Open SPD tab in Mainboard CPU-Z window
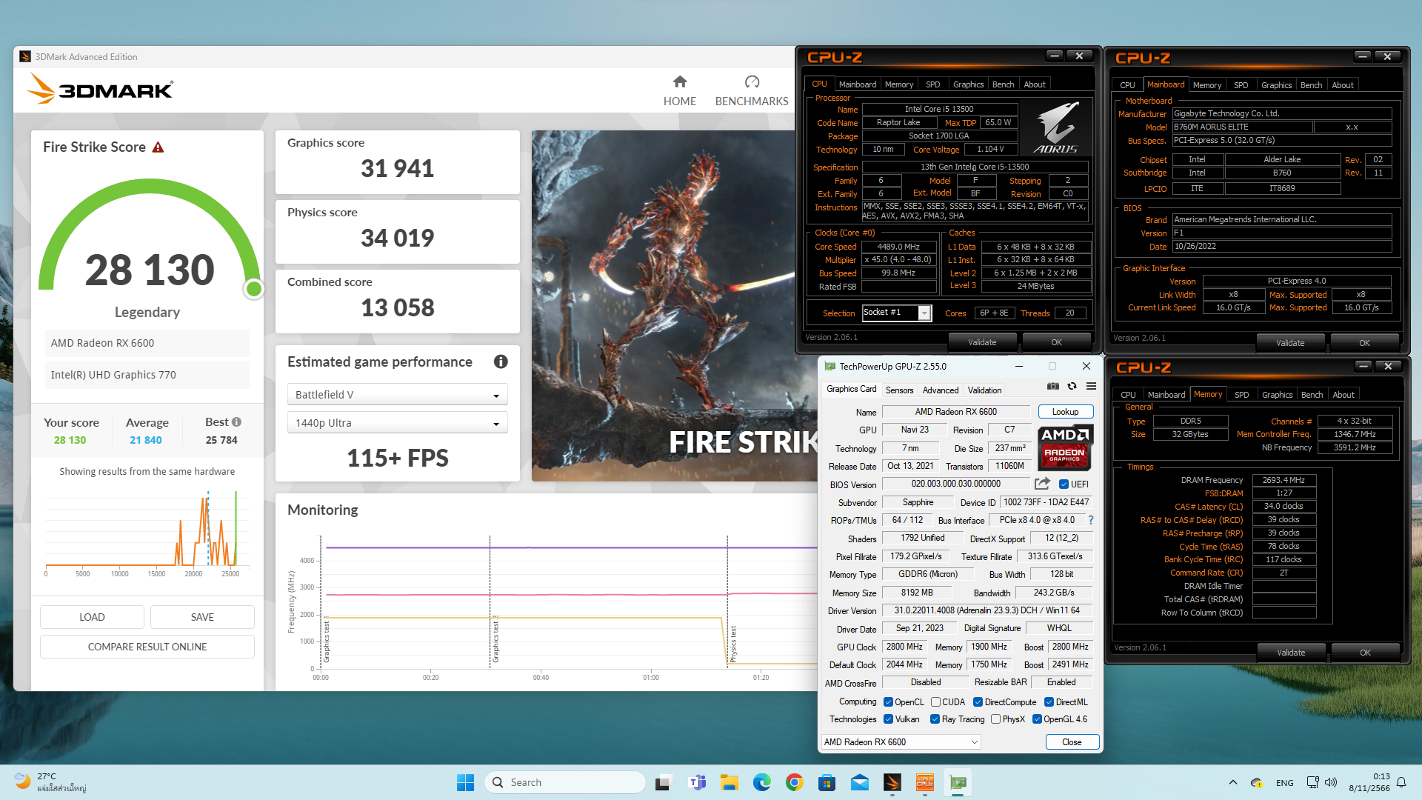Image resolution: width=1422 pixels, height=800 pixels. (1241, 85)
